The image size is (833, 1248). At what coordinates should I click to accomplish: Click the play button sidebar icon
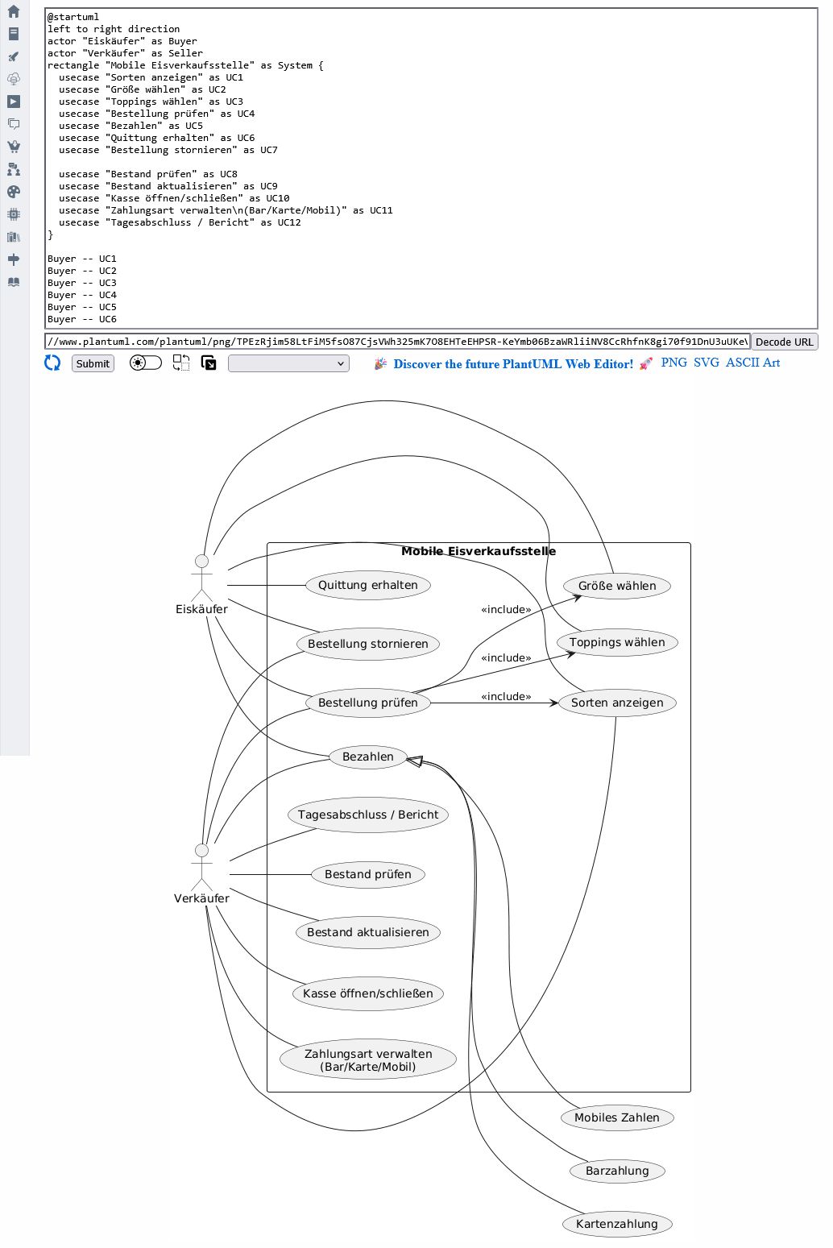(x=14, y=102)
